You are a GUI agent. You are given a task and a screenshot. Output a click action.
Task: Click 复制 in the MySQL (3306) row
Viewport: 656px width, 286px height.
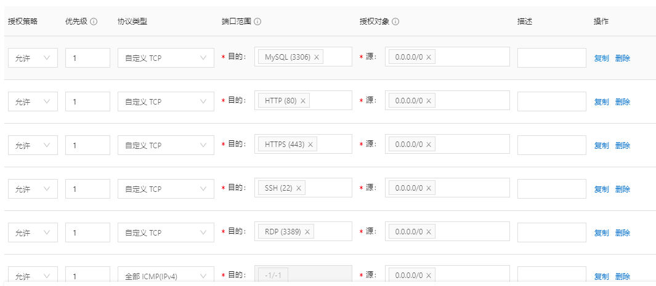(602, 58)
